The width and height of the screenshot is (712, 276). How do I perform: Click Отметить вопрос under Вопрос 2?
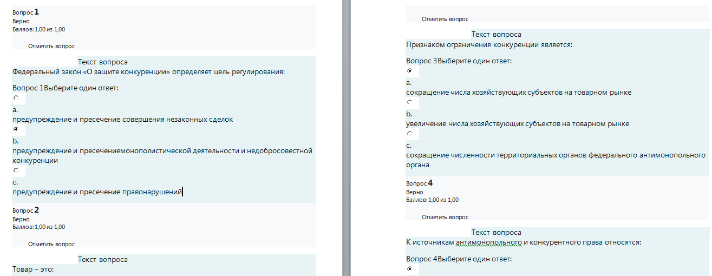51,244
